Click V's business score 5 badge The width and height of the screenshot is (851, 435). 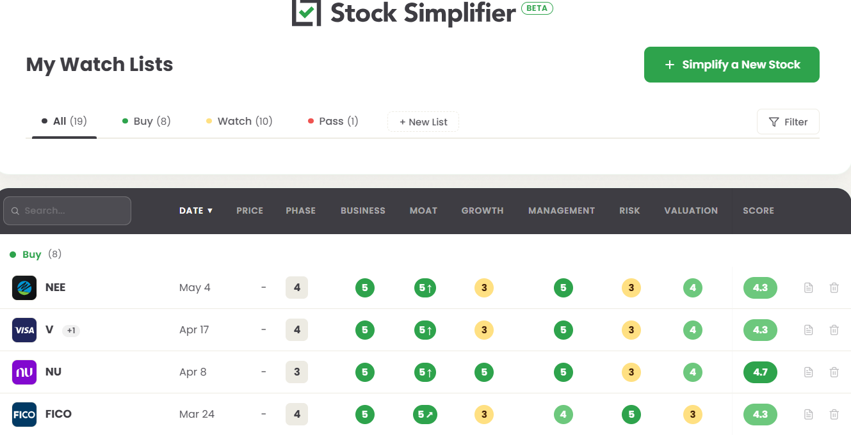pos(365,330)
